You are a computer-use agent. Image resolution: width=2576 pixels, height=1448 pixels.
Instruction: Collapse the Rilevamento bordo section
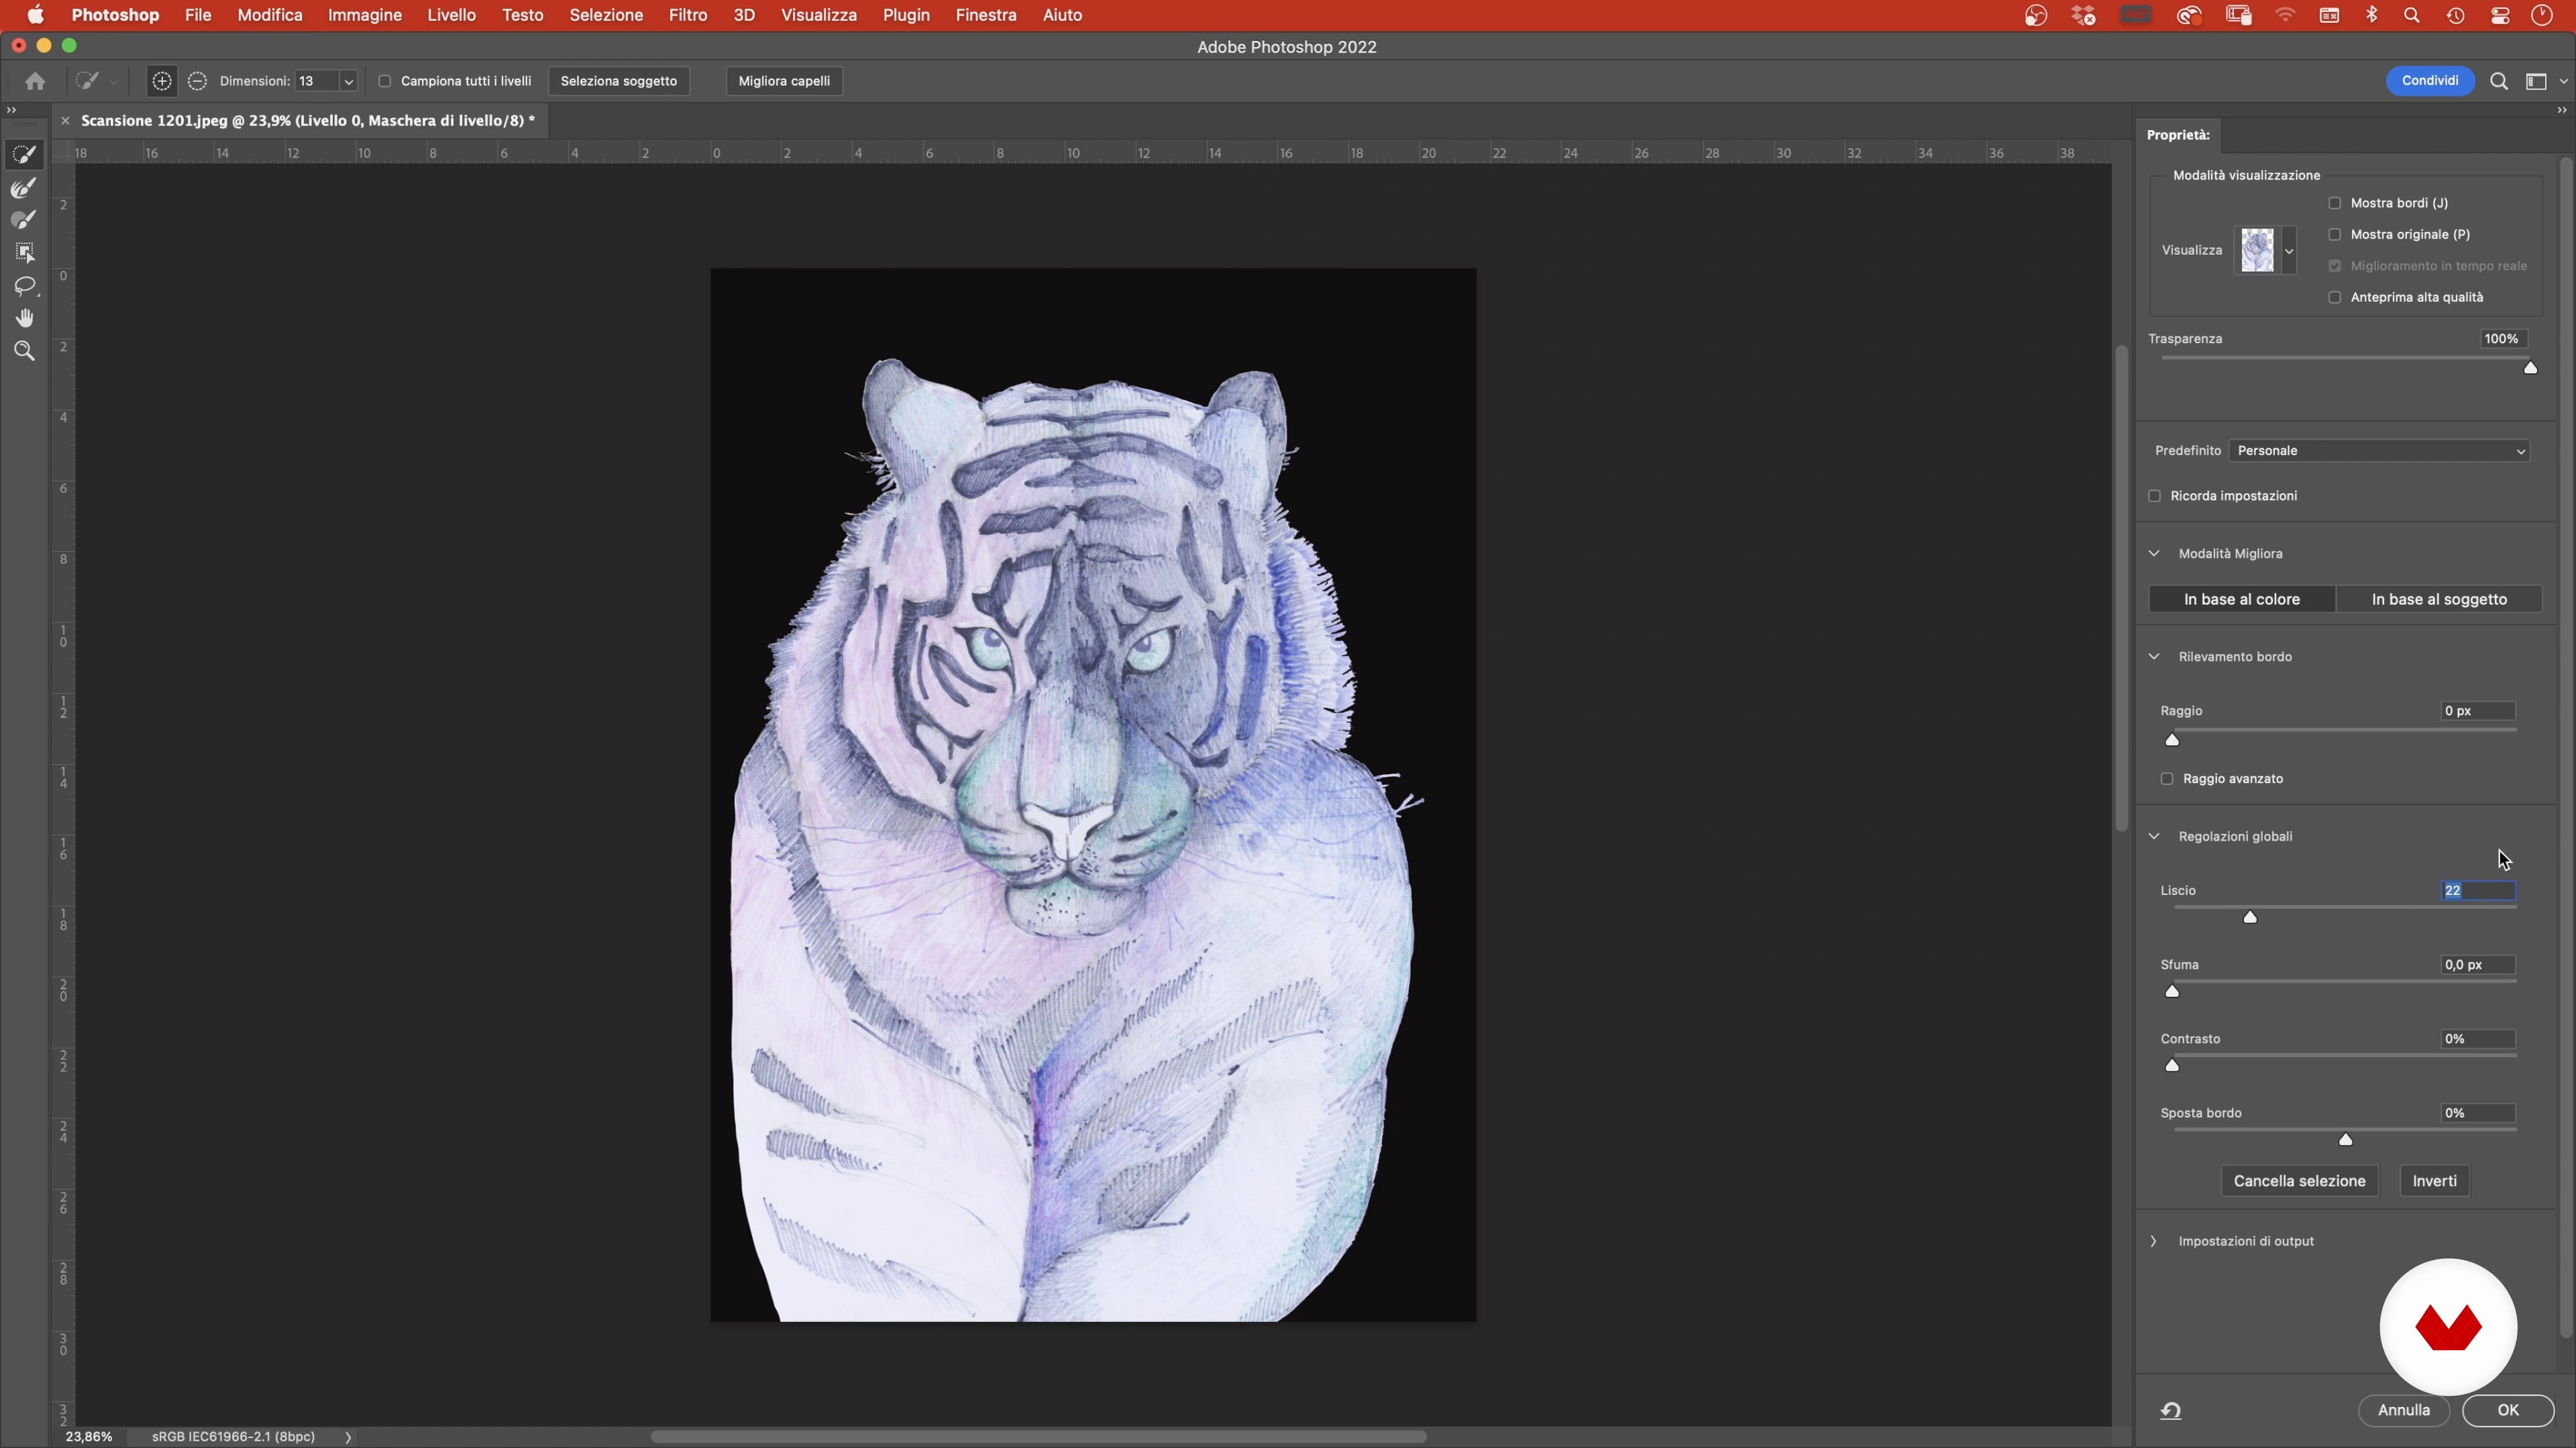[2155, 656]
